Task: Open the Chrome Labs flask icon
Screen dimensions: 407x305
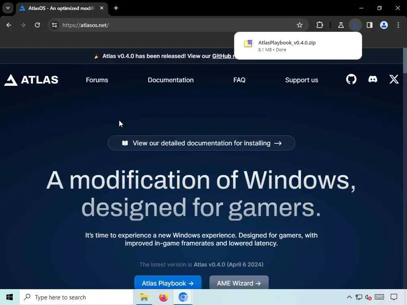Action: coord(341,25)
